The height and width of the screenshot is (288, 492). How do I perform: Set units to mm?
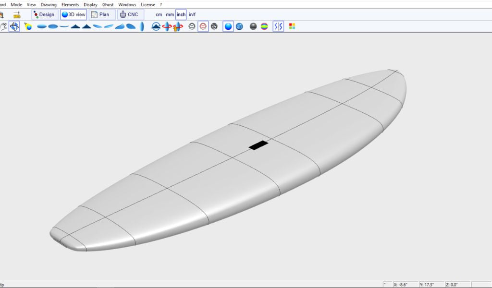pos(170,14)
